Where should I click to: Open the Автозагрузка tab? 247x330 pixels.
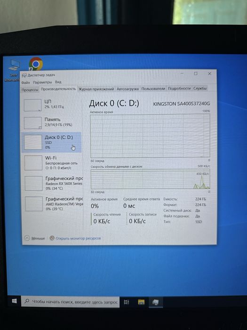(127, 89)
